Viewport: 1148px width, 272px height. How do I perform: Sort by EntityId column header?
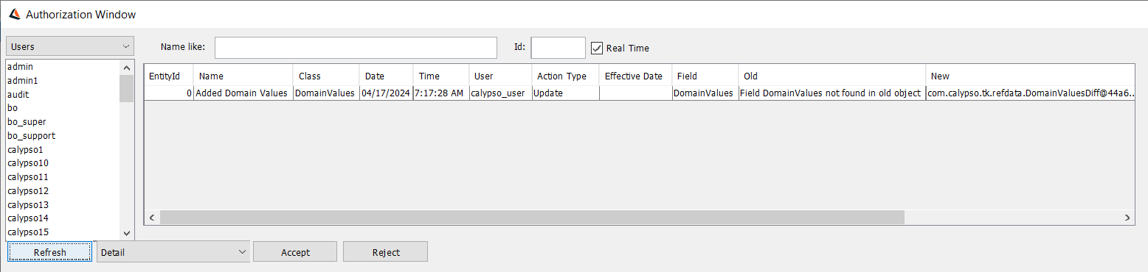point(169,76)
